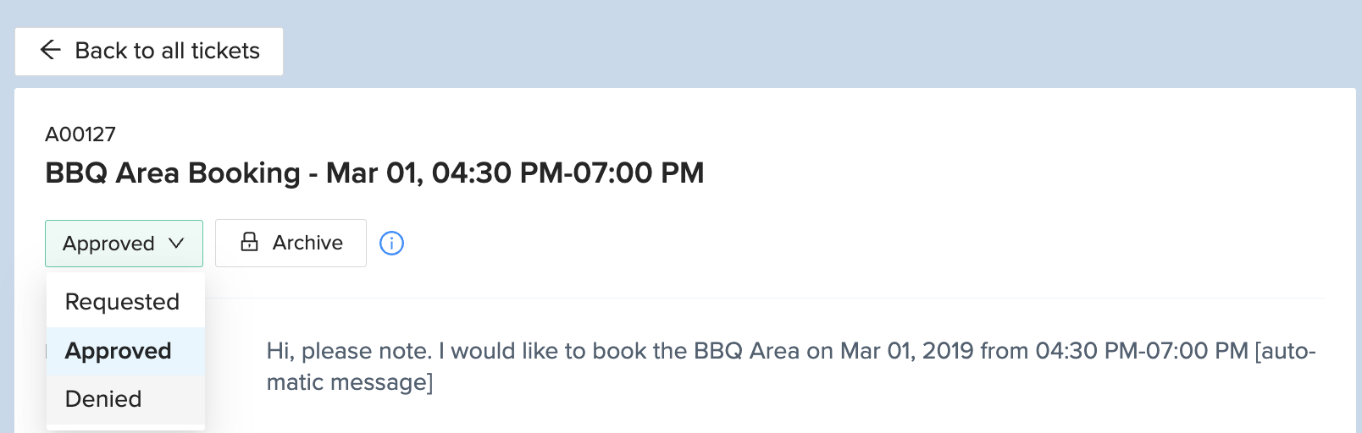Viewport: 1362px width, 433px height.
Task: Click 'BBQ Area' in the message text
Action: coord(746,351)
